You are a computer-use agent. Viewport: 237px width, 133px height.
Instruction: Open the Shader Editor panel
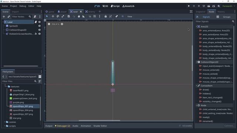pos(100,126)
